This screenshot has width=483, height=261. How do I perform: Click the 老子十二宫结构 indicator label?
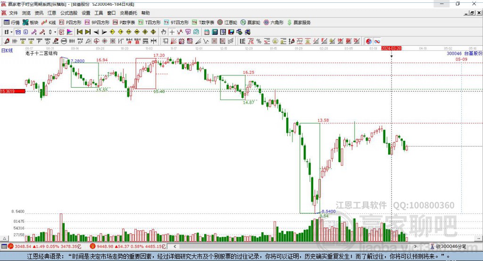(x=42, y=53)
